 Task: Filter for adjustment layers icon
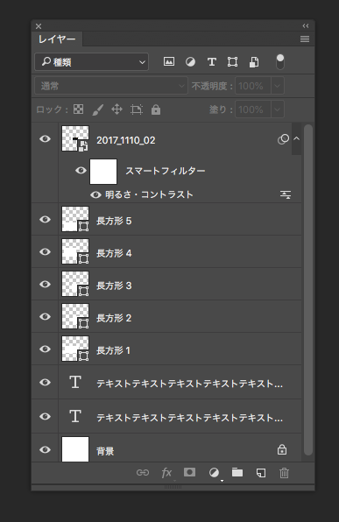click(190, 61)
